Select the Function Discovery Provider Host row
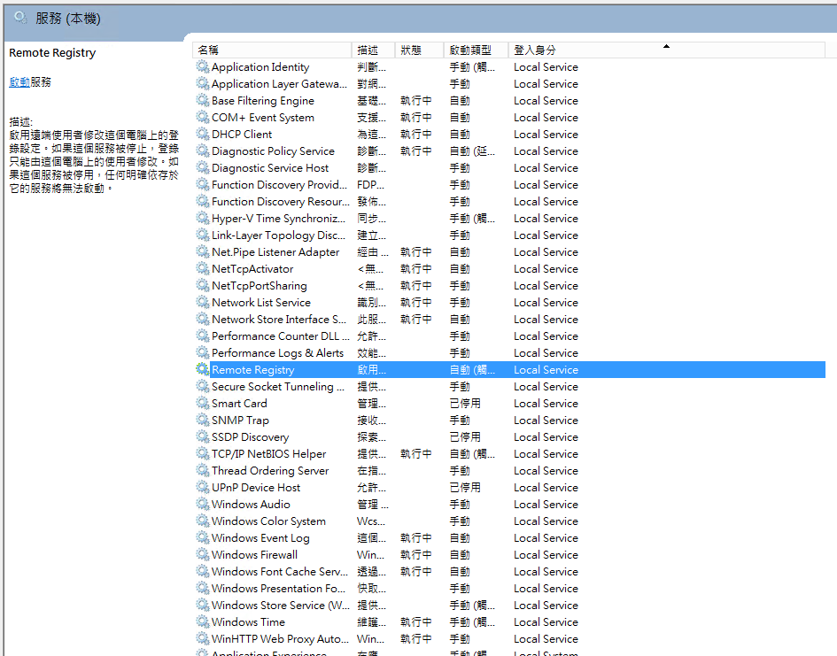This screenshot has height=656, width=837. click(509, 184)
